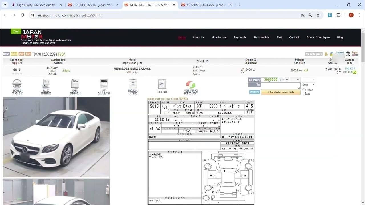Switch to the Statistics Sales tab
This screenshot has height=205, width=365.
tap(93, 5)
